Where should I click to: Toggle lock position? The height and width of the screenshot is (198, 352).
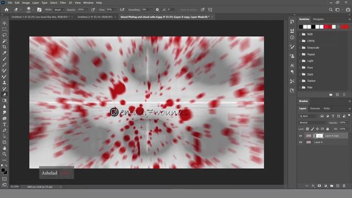pyautogui.click(x=317, y=129)
